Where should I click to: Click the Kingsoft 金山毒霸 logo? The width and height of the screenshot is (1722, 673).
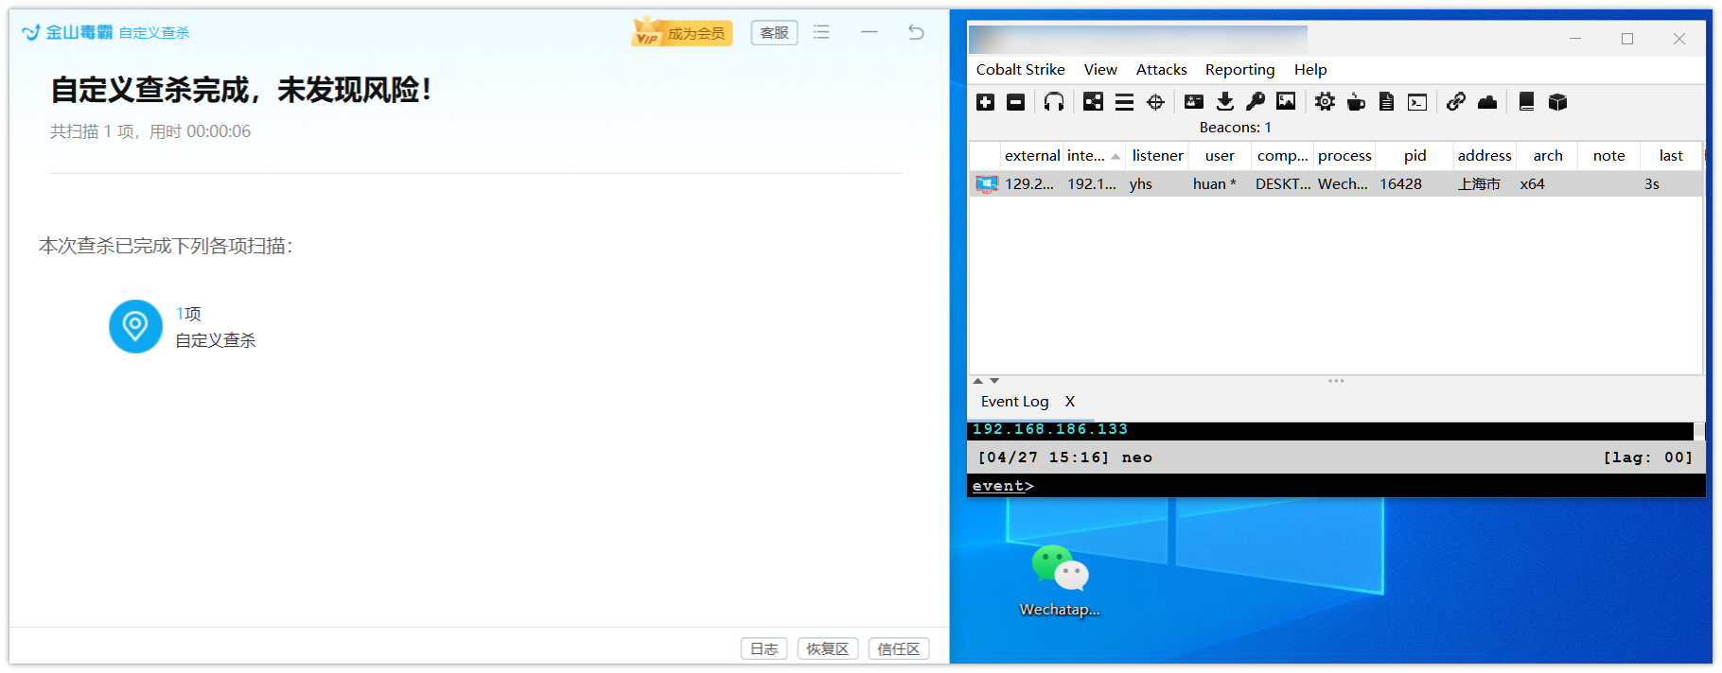tap(67, 32)
